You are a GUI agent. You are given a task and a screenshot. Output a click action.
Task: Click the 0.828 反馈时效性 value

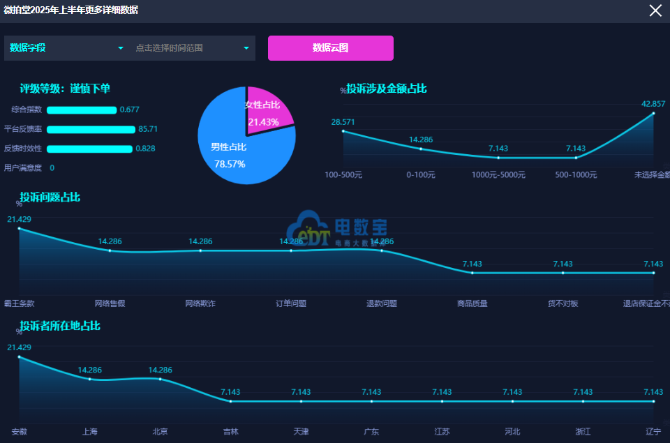click(145, 149)
